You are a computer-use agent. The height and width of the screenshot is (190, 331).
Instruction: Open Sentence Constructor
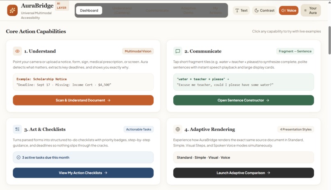point(244,100)
